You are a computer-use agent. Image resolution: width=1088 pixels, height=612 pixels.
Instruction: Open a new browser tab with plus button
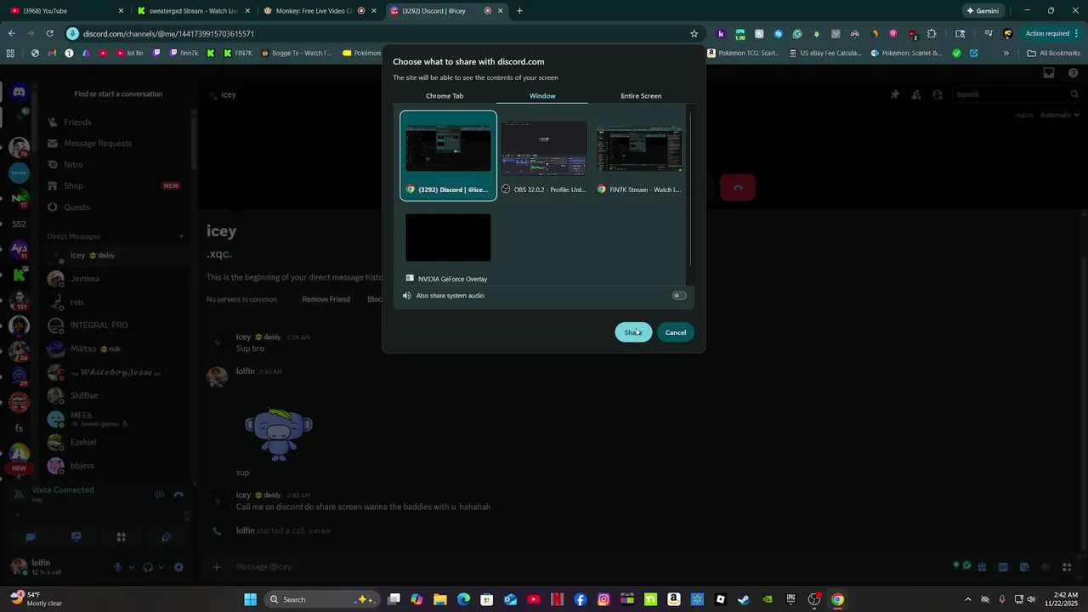pos(519,11)
